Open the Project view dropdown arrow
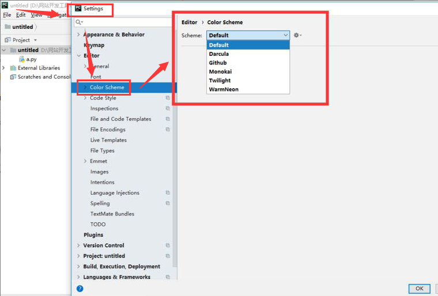438x296 pixels. [35, 40]
